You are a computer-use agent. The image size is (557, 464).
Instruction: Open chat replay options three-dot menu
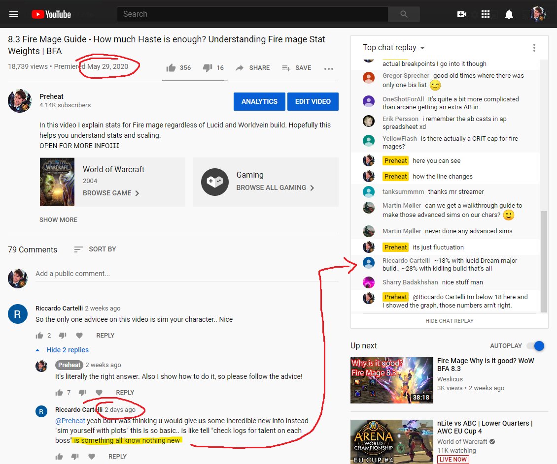tap(534, 48)
